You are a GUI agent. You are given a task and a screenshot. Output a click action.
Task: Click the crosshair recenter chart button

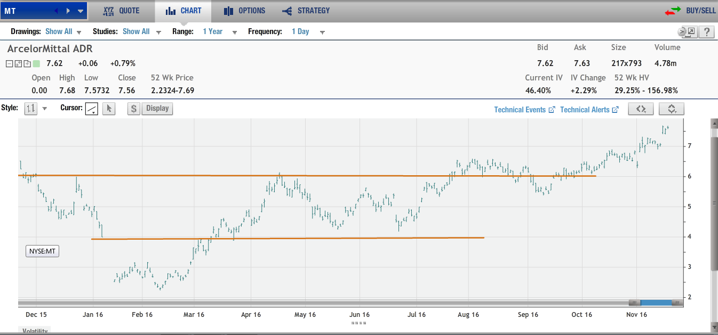pos(672,109)
